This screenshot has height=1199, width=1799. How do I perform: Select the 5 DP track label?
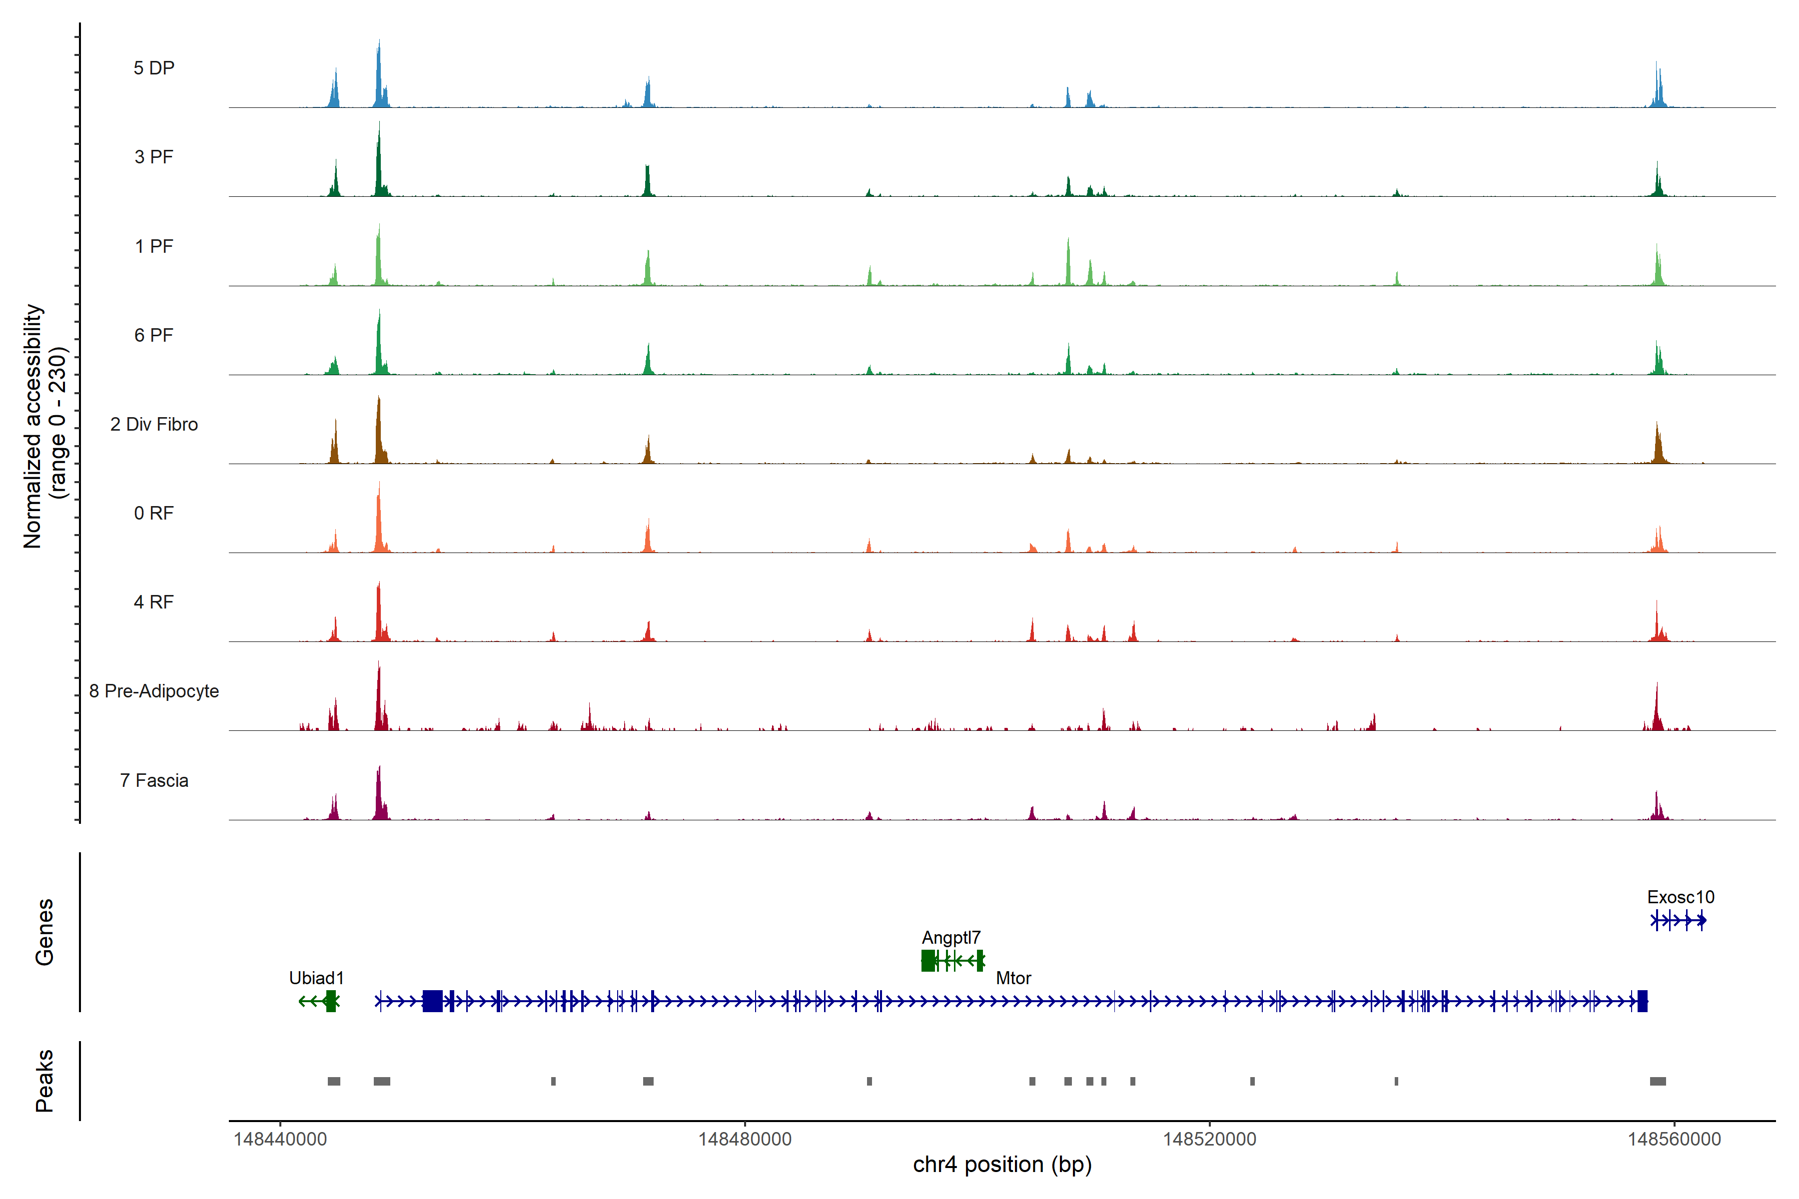click(154, 68)
